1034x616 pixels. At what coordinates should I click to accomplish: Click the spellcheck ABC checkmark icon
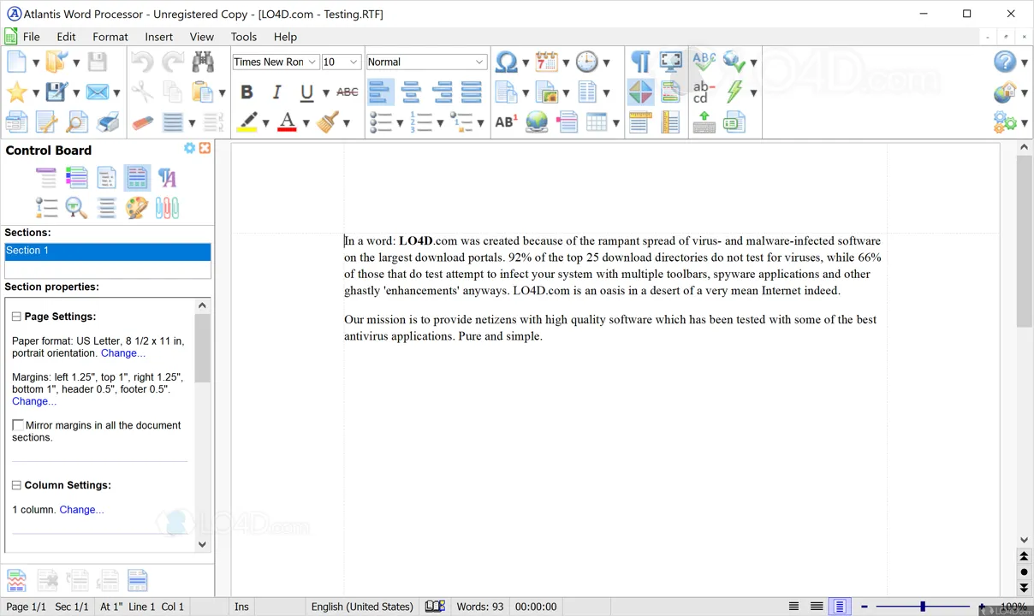coord(704,62)
